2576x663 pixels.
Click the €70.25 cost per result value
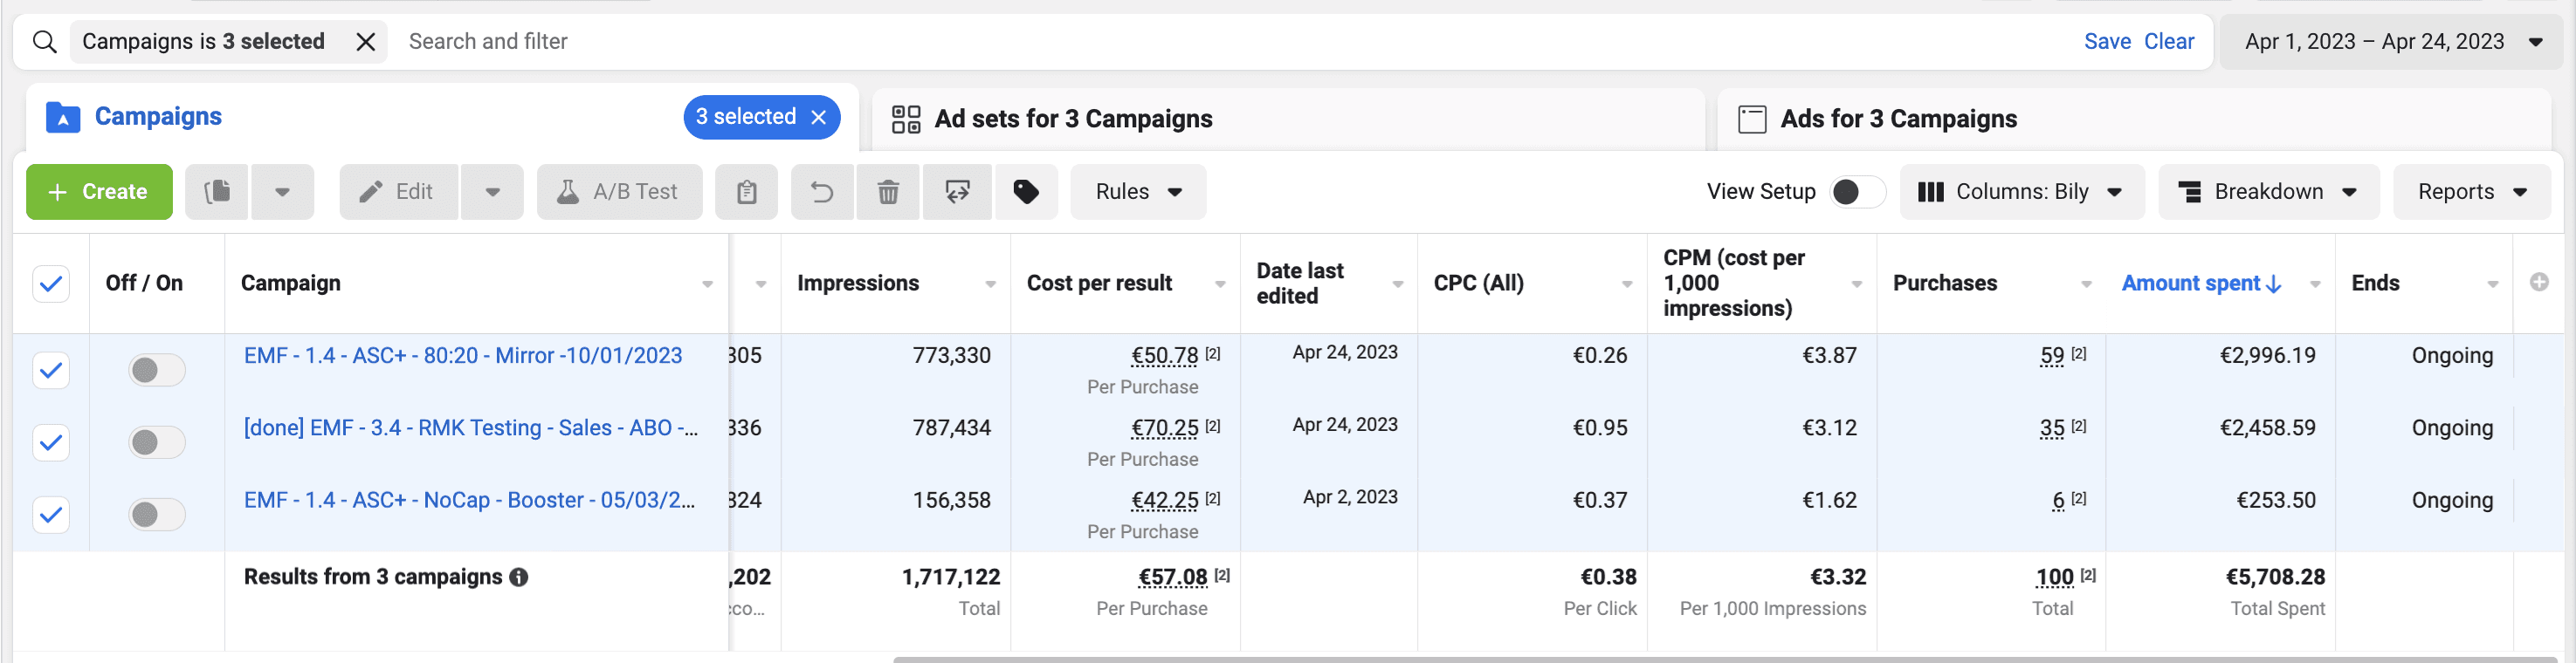tap(1164, 427)
